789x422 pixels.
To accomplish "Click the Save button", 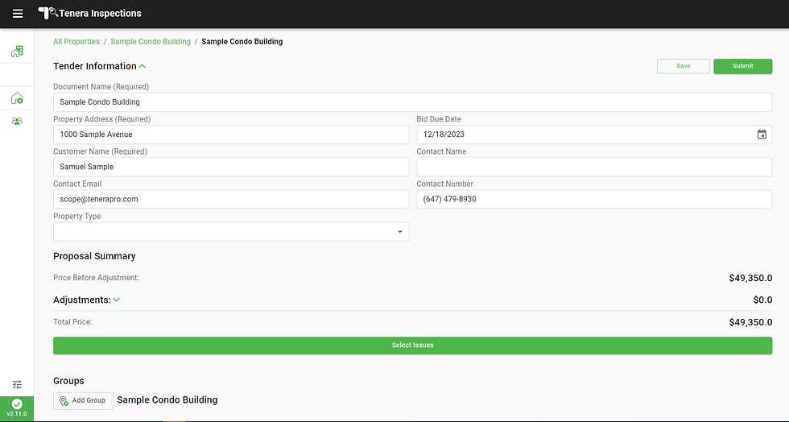I will click(x=684, y=66).
